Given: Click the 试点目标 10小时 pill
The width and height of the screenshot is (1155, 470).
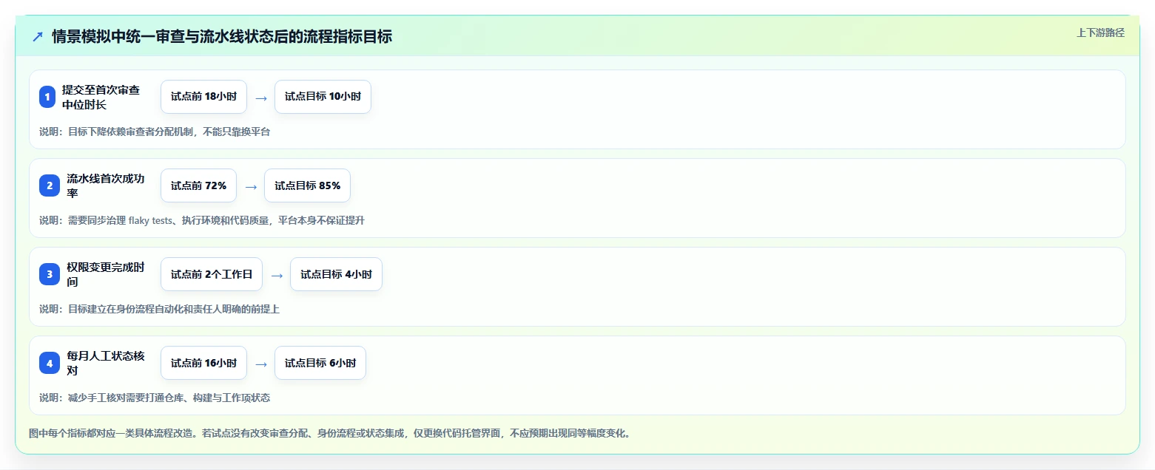Looking at the screenshot, I should click(x=323, y=97).
